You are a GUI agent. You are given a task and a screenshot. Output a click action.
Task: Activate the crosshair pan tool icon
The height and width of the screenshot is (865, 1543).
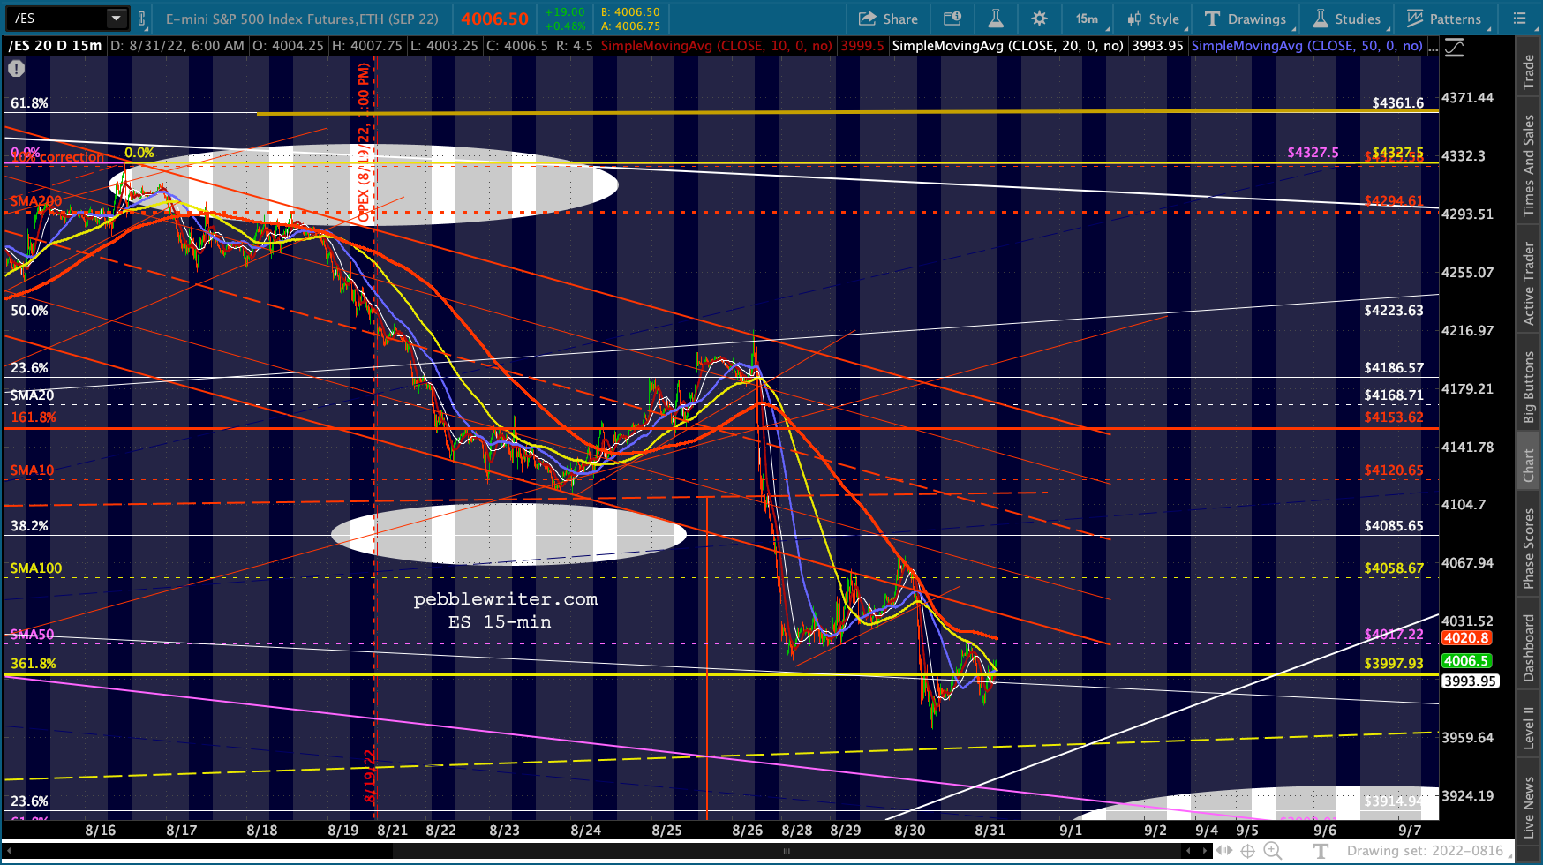1247,851
